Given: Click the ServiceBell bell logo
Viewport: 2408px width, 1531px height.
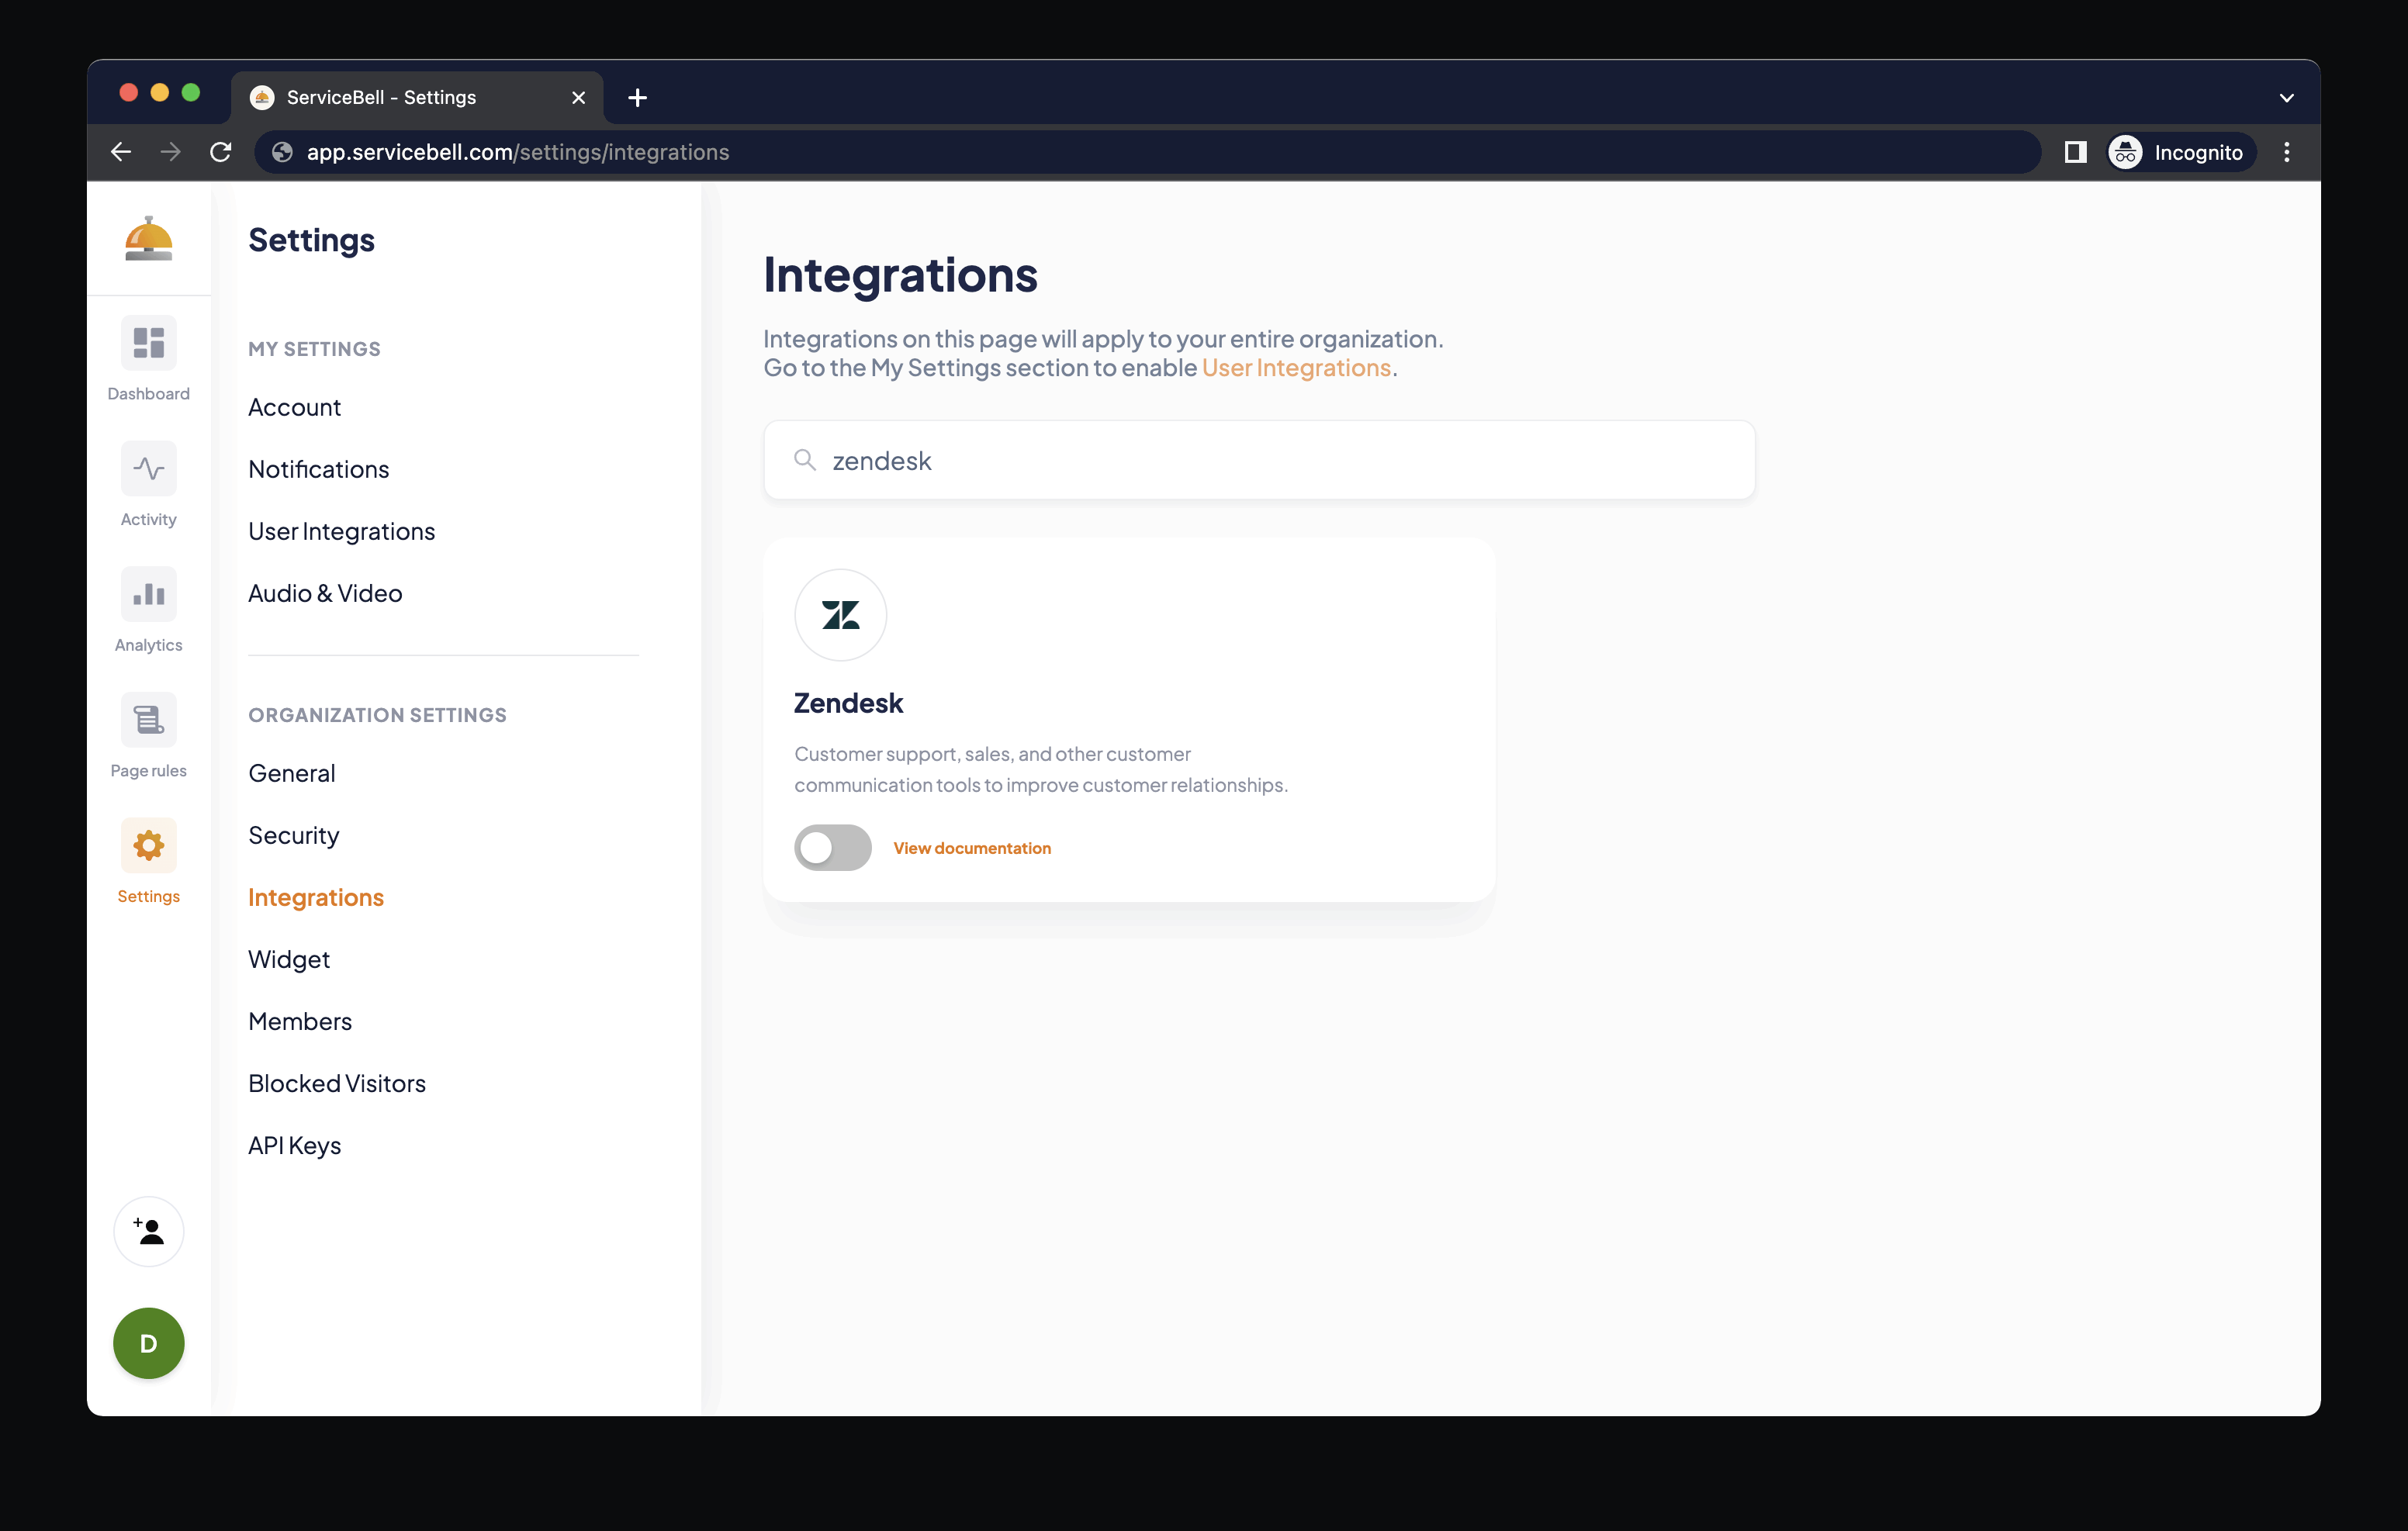Looking at the screenshot, I should (148, 239).
